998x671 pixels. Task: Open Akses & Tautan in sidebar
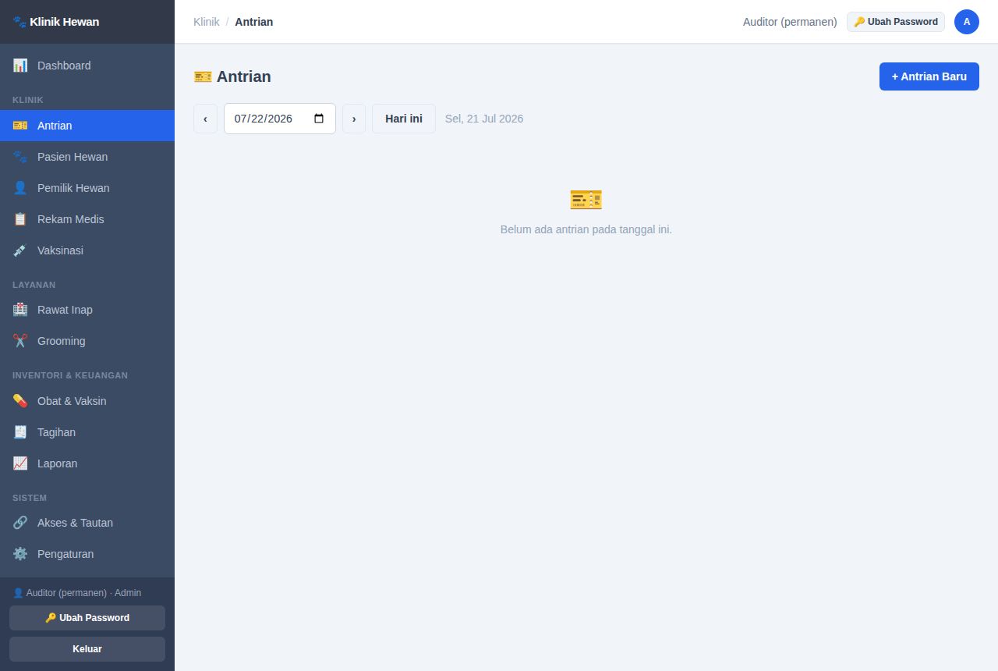point(87,523)
